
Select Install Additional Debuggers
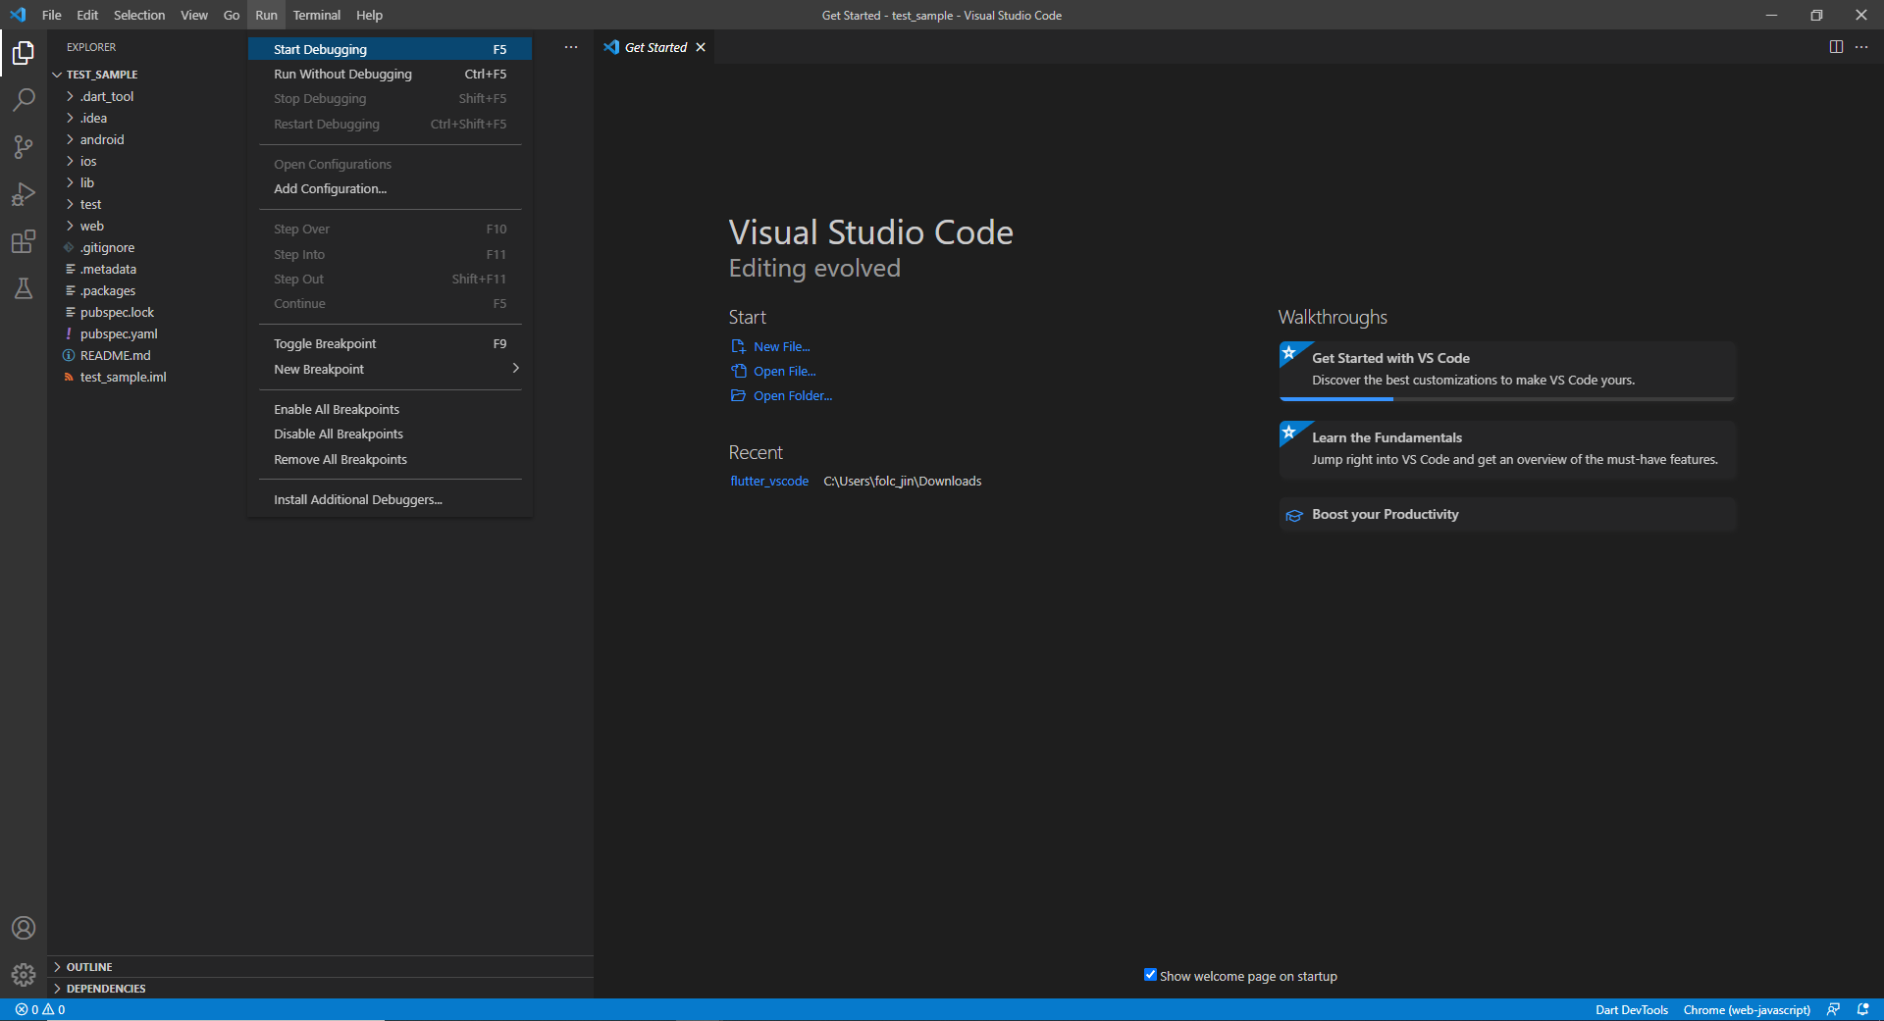[391, 499]
